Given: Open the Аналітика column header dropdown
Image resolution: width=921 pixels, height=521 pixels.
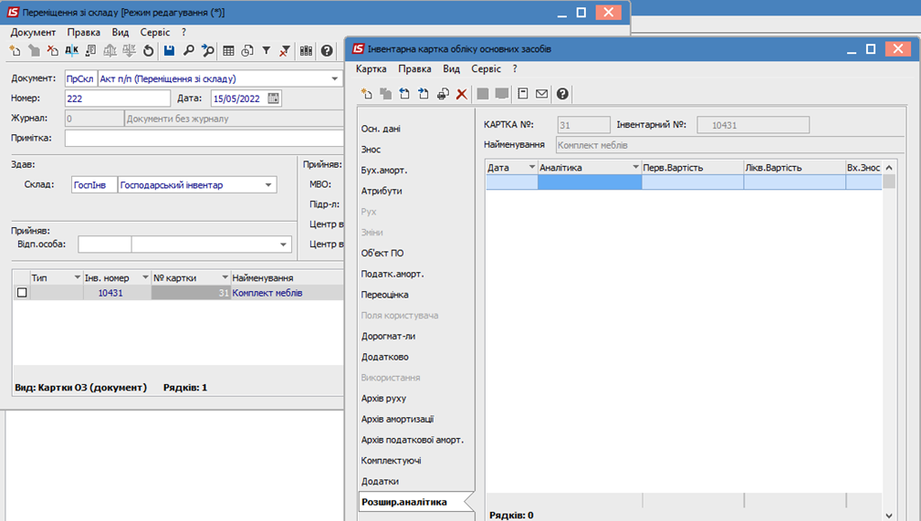Looking at the screenshot, I should 635,167.
